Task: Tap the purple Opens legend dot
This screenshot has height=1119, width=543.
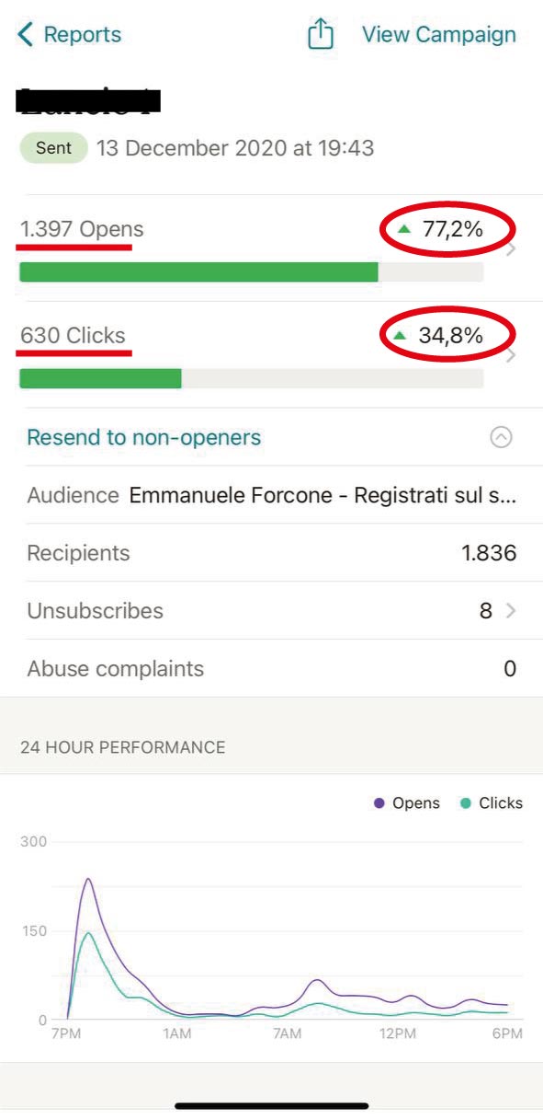Action: [379, 803]
